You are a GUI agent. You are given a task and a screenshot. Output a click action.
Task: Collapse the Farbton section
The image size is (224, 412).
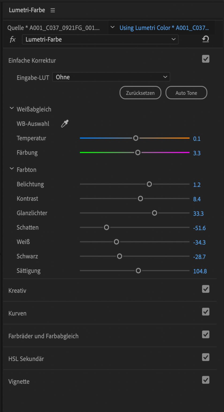12,169
